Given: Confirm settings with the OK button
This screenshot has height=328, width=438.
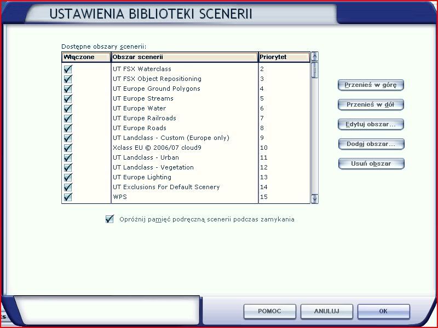Looking at the screenshot, I should click(383, 311).
